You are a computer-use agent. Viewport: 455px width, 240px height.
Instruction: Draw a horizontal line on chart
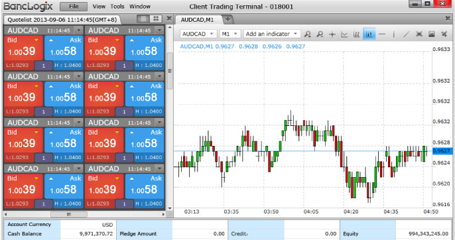pos(382,34)
